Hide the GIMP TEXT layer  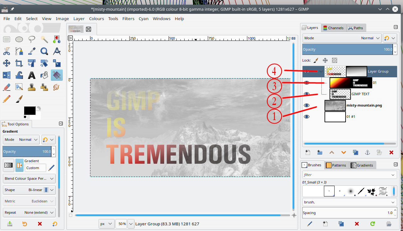click(x=307, y=94)
